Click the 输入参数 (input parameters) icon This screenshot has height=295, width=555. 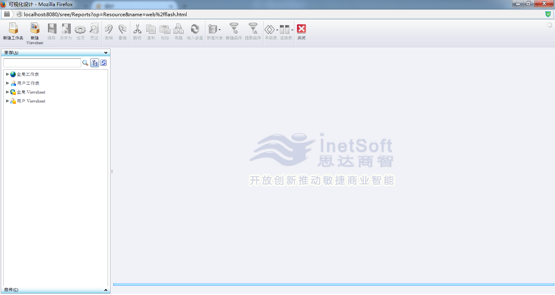[195, 29]
